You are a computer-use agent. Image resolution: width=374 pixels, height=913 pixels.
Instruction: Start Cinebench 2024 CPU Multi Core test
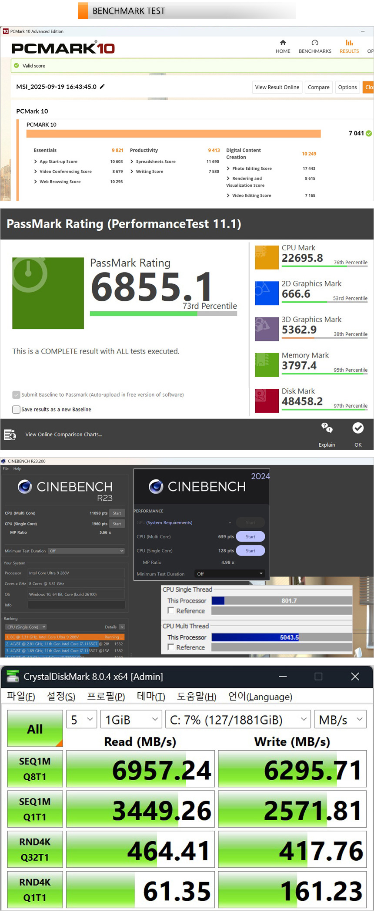pos(250,537)
